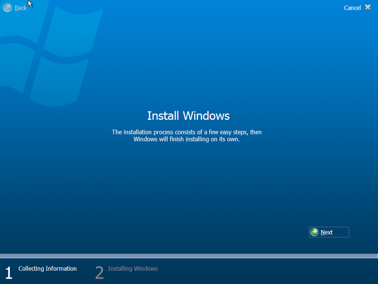Image resolution: width=378 pixels, height=284 pixels.
Task: Click the Back link text
Action: [21, 8]
